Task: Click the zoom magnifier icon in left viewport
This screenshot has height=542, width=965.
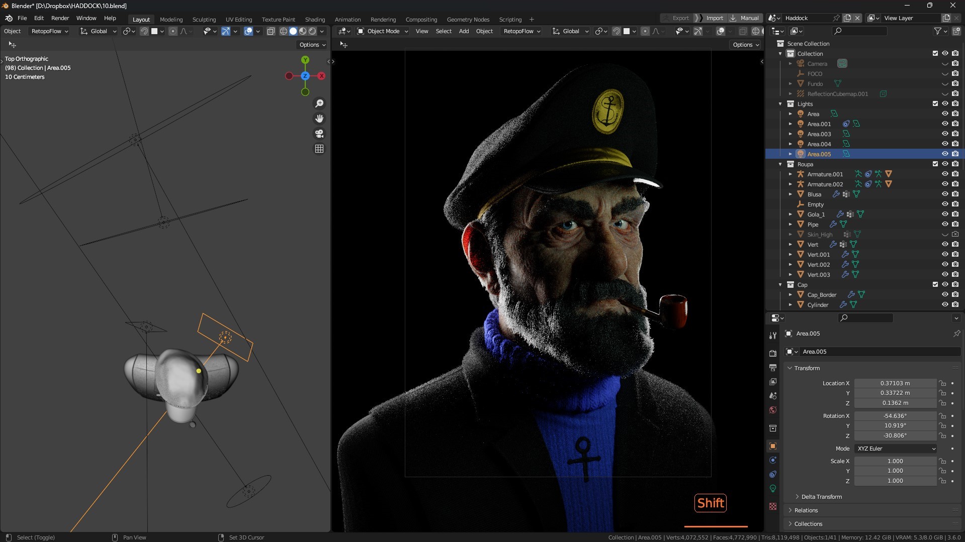Action: (x=319, y=103)
